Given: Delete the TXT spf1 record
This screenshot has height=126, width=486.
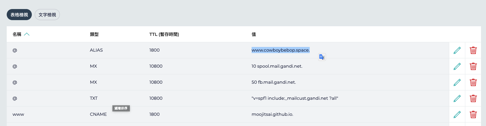Looking at the screenshot, I should (473, 99).
